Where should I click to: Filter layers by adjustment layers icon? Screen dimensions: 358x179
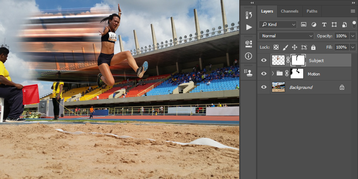click(x=314, y=25)
